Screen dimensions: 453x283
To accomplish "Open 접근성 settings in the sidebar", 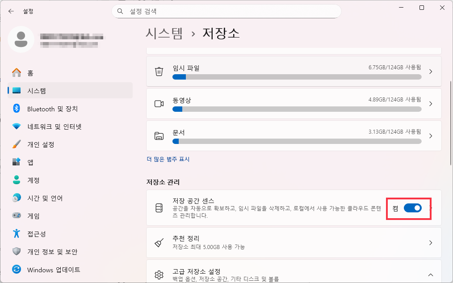I will [x=28, y=233].
